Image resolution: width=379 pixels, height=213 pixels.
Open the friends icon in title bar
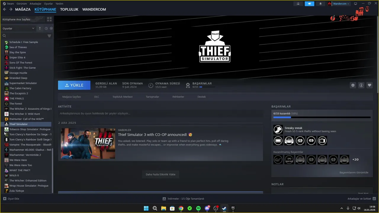pos(298,4)
